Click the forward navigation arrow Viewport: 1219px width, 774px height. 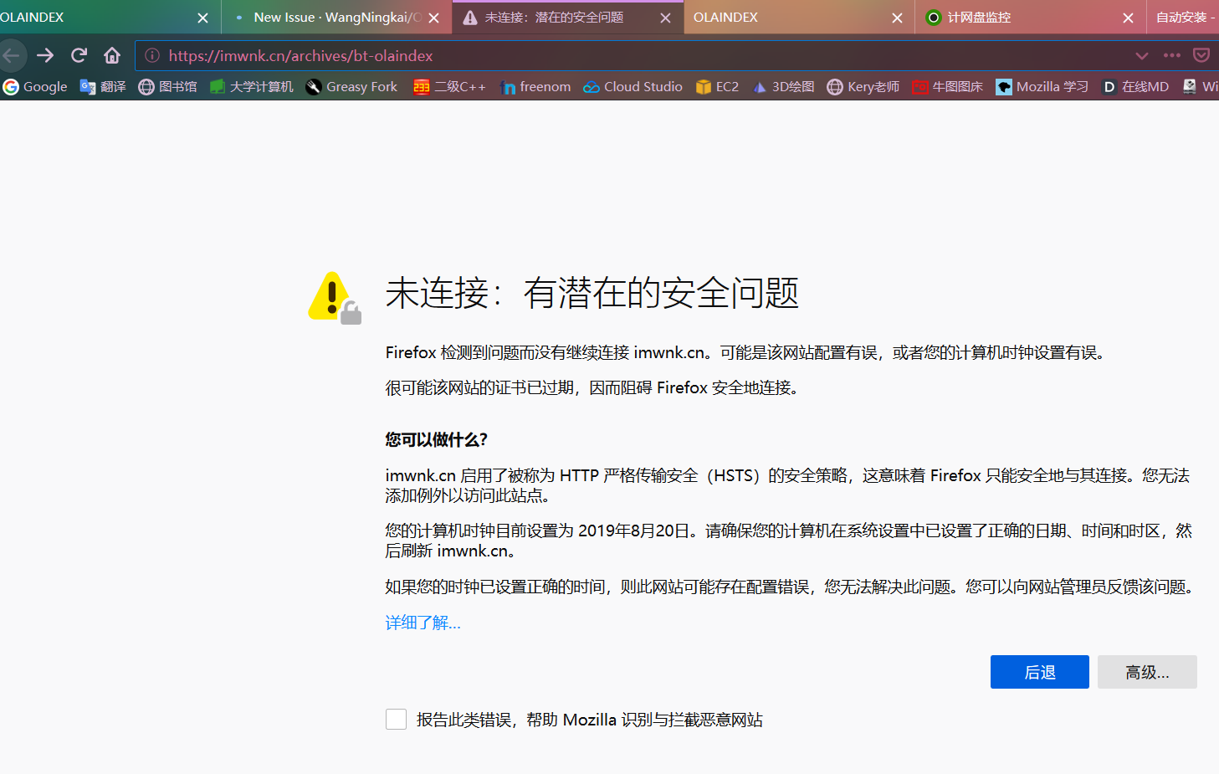click(45, 56)
